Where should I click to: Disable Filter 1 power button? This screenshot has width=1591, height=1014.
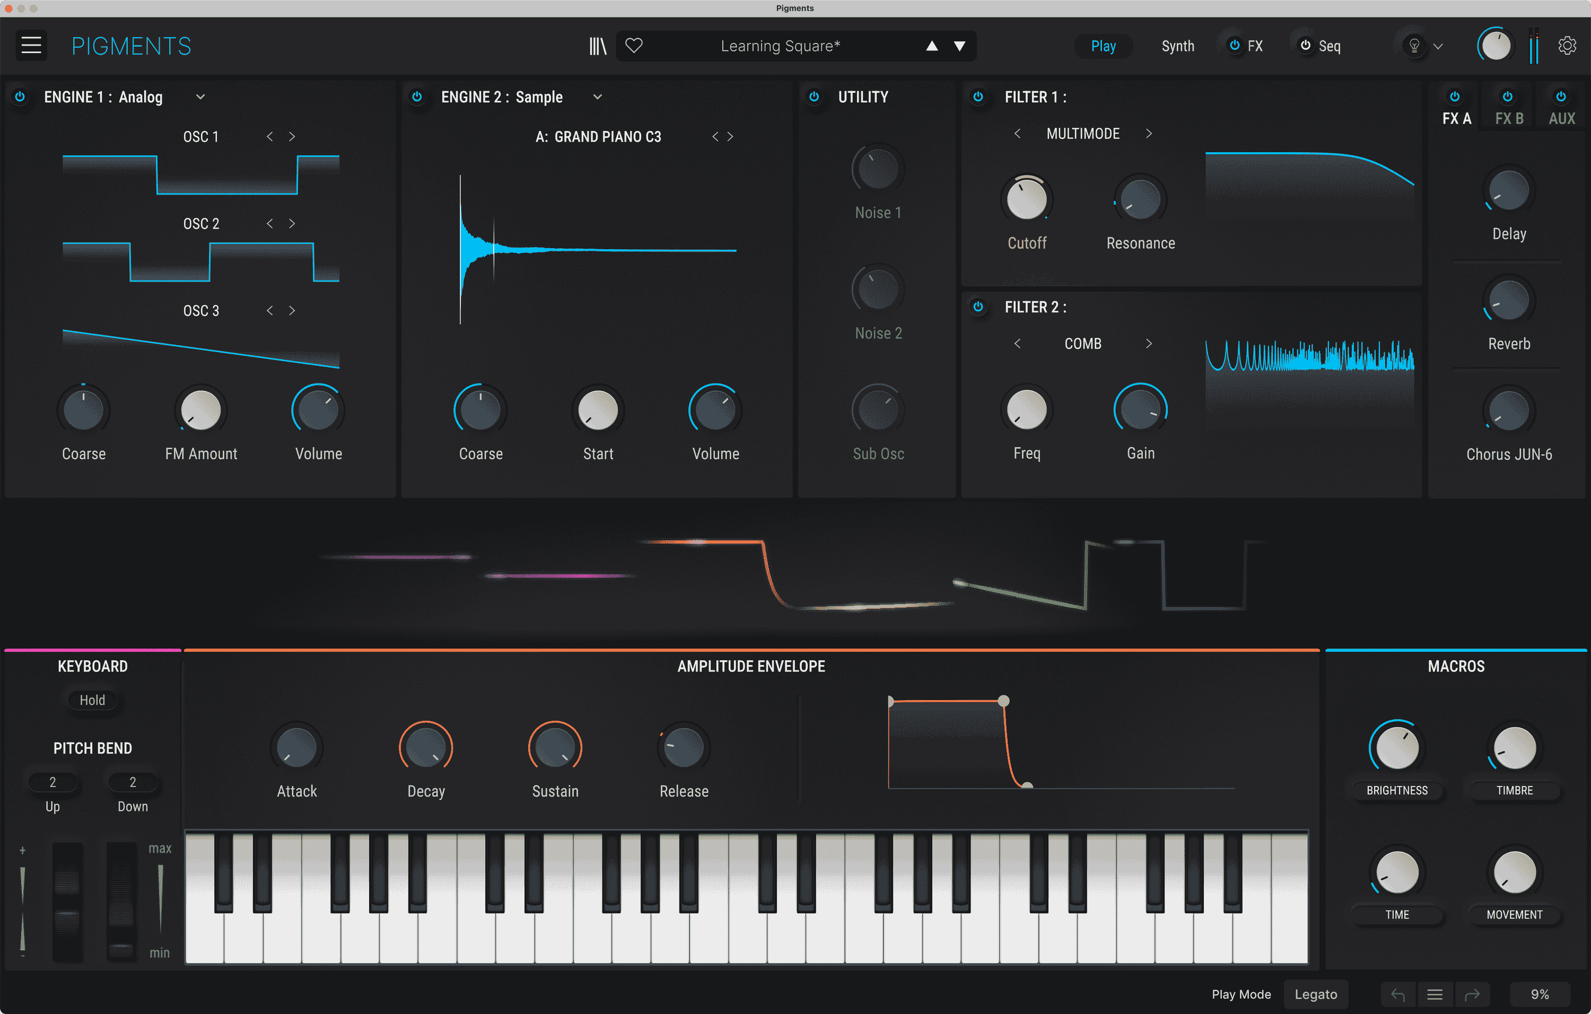[978, 97]
